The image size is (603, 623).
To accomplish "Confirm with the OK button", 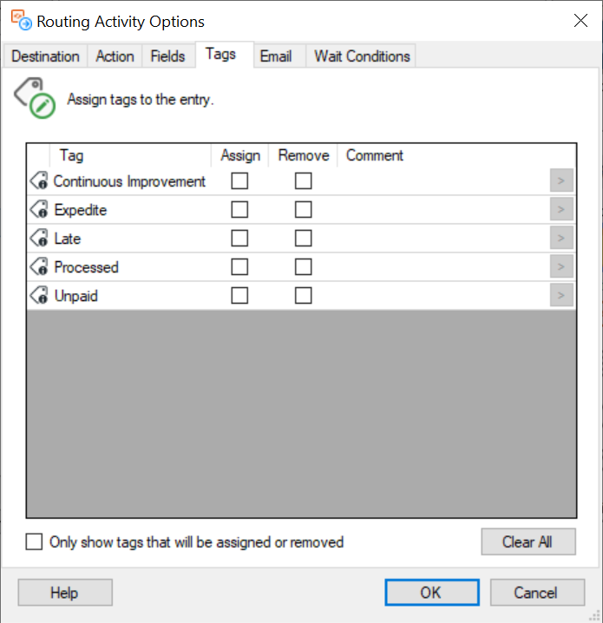I will (x=430, y=593).
